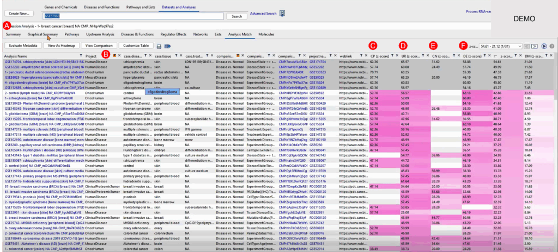558x252 pixels.
Task: Open the GSE174704- schizophrenia [skin] analysis link
Action: click(45, 61)
